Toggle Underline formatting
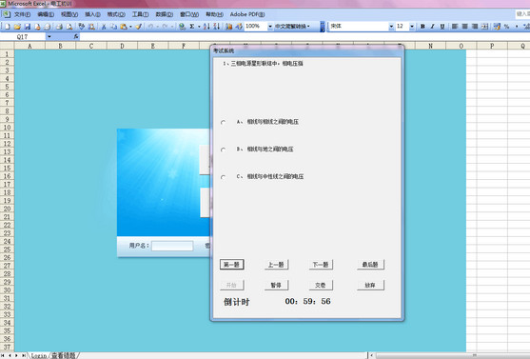 [442, 27]
